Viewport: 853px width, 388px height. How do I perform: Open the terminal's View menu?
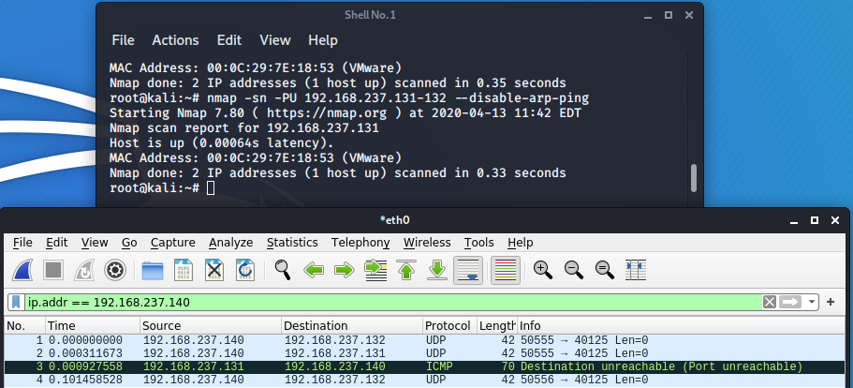tap(274, 40)
